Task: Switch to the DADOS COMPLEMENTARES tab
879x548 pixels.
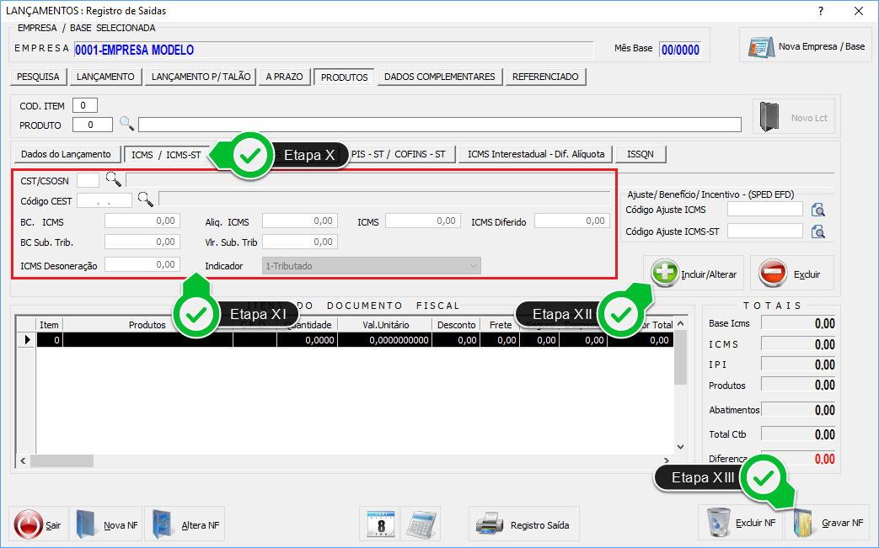Action: pos(439,77)
